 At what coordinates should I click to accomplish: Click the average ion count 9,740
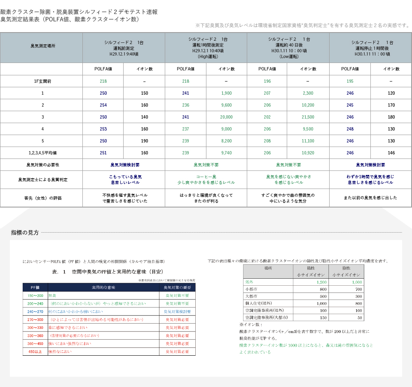227,153
